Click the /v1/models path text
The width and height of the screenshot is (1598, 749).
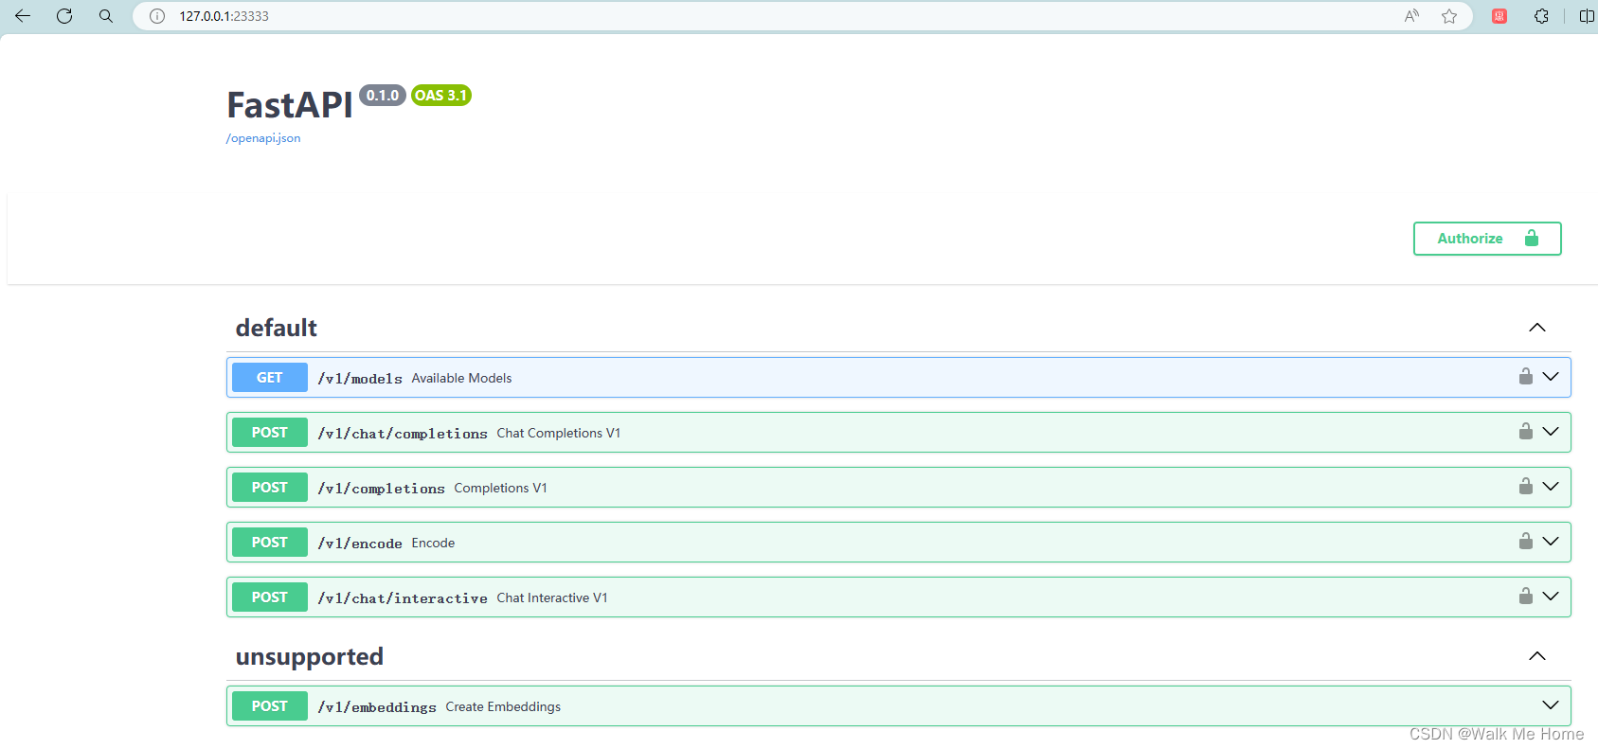[x=360, y=379]
